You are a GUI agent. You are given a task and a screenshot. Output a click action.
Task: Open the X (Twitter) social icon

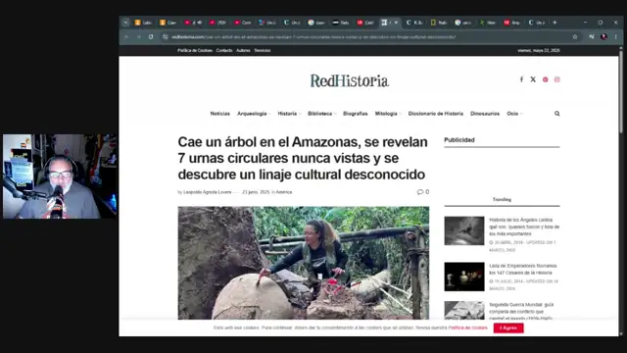(x=533, y=79)
